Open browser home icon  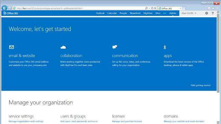pyautogui.click(x=209, y=8)
